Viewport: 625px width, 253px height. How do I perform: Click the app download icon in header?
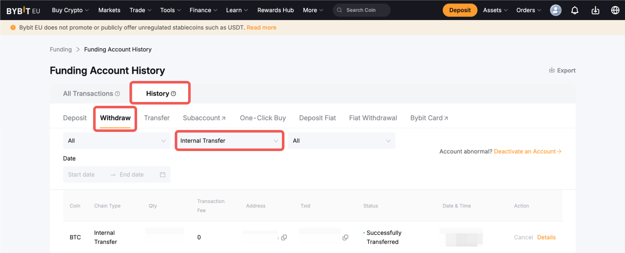[x=595, y=10]
